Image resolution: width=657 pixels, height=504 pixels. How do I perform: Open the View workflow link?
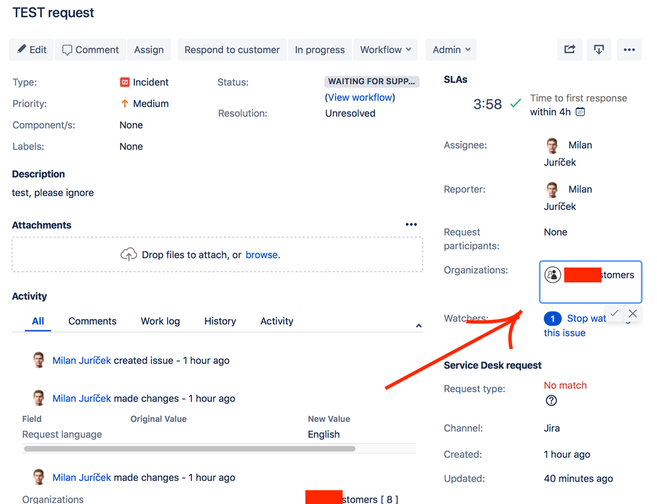pos(360,97)
